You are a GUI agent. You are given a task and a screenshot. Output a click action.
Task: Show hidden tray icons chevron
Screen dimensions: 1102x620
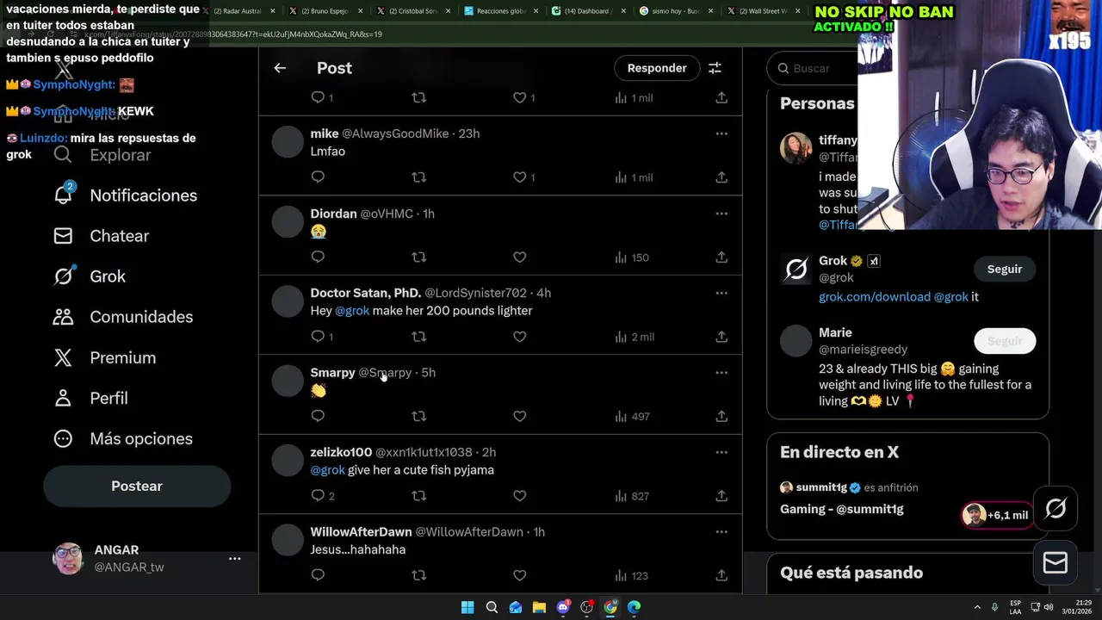[977, 607]
